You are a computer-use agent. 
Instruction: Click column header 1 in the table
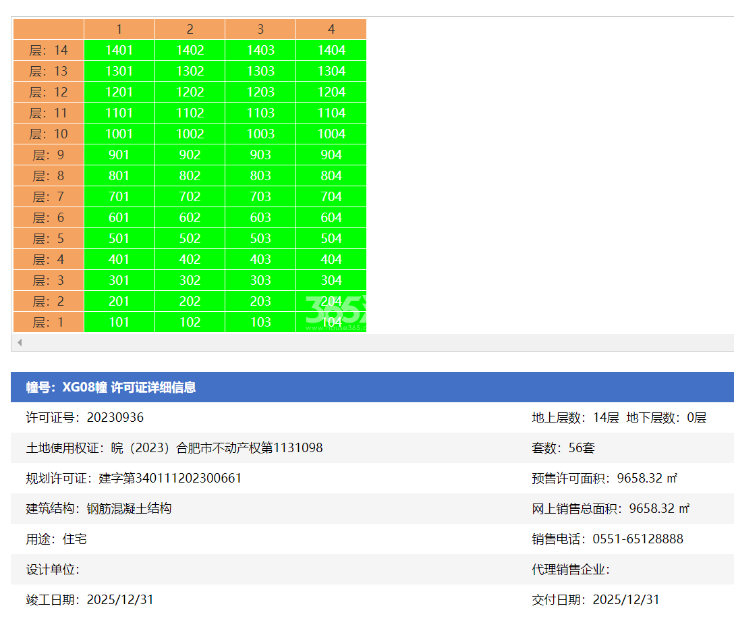click(119, 29)
